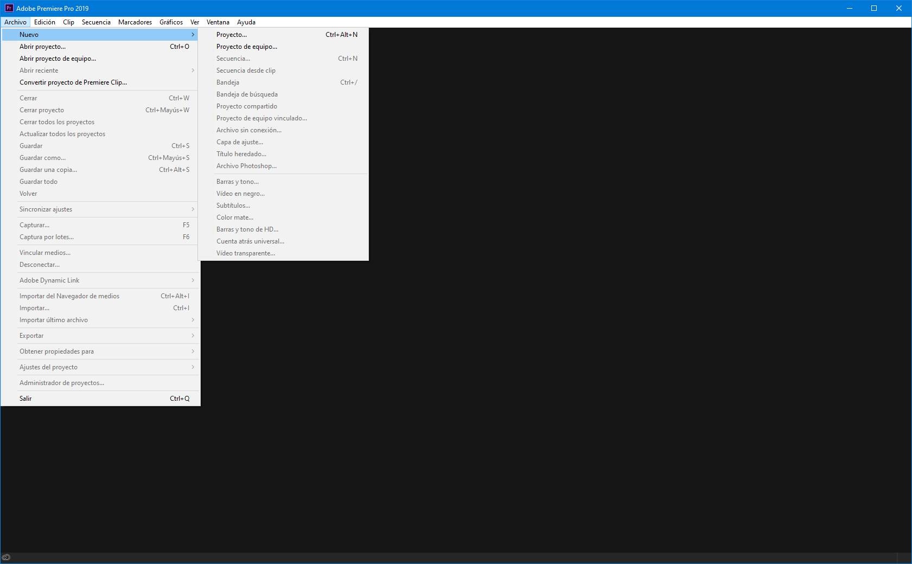912x564 pixels.
Task: Click the Creative Cloud icon in status bar
Action: 7,557
